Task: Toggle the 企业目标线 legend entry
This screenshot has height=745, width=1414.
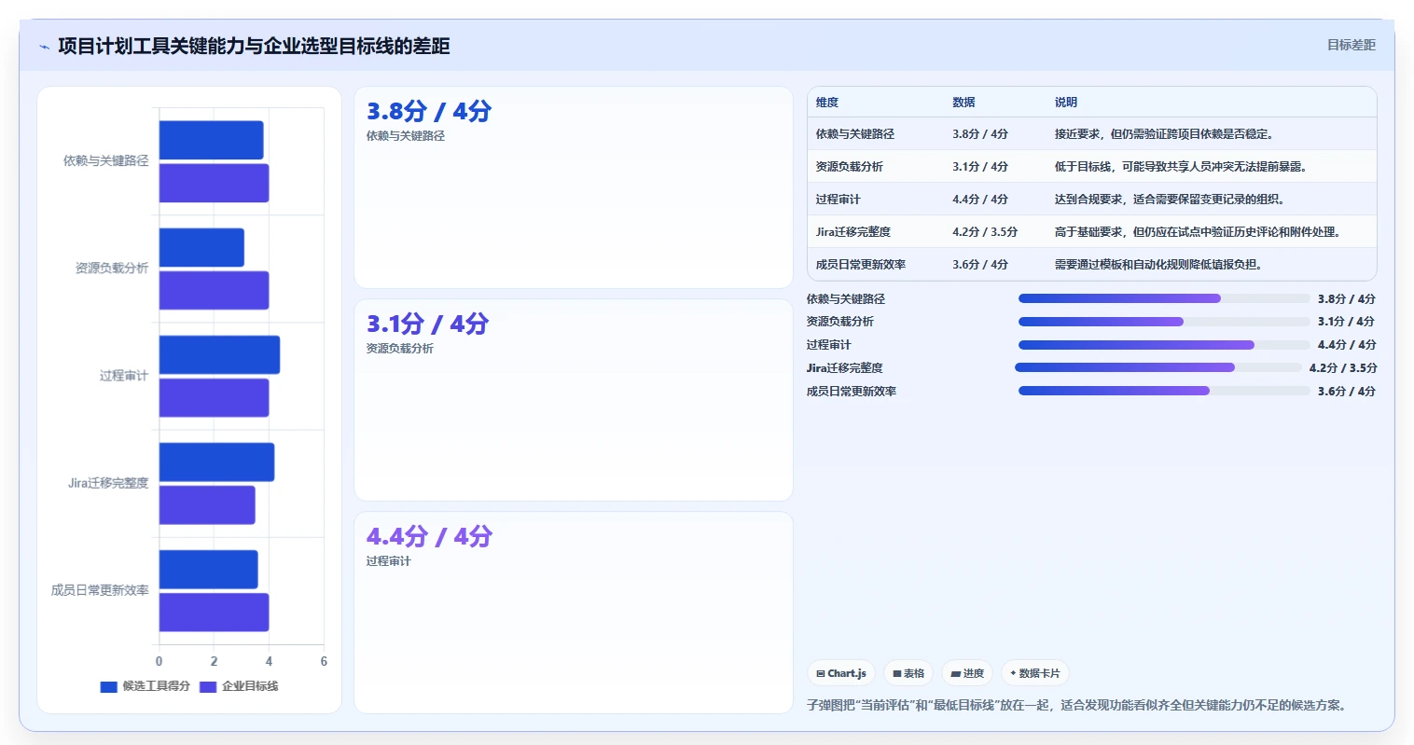Action: (239, 686)
